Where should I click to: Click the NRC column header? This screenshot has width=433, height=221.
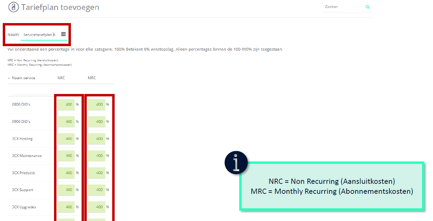point(61,78)
